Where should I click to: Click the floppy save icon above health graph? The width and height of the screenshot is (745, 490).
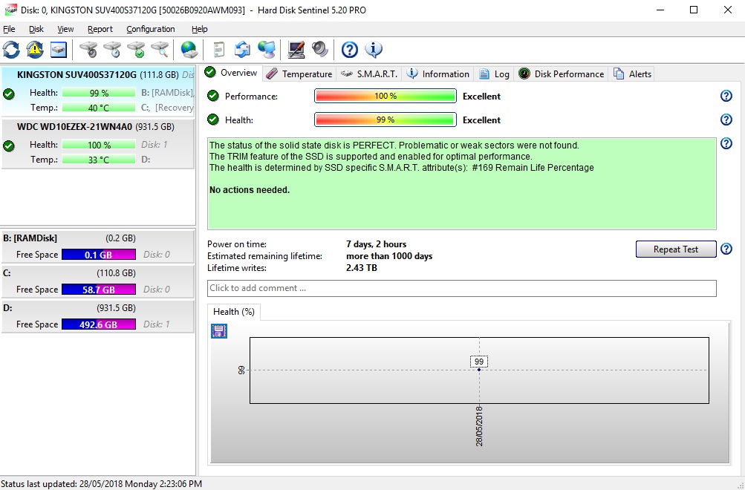coord(219,331)
